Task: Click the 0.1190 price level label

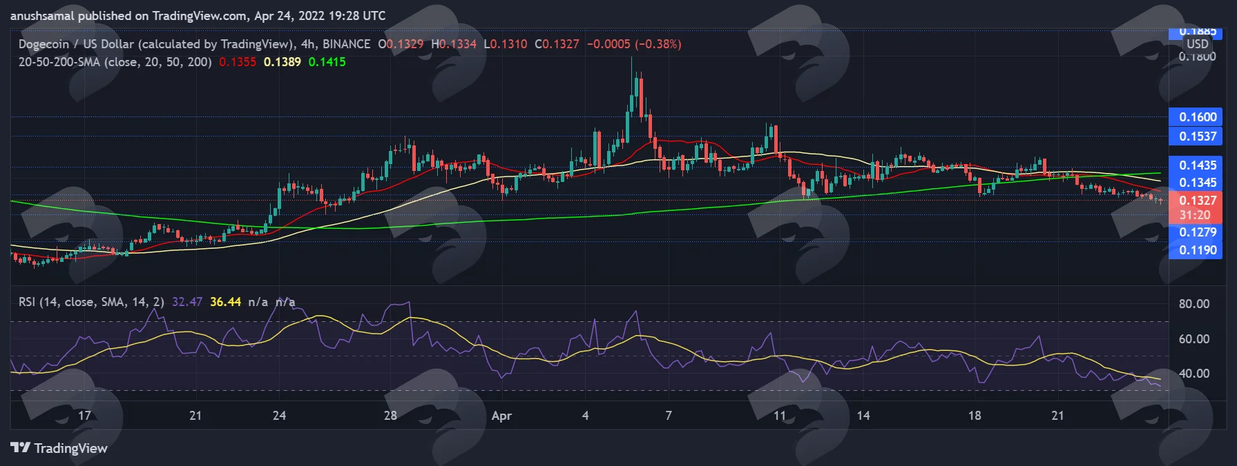Action: pyautogui.click(x=1196, y=250)
